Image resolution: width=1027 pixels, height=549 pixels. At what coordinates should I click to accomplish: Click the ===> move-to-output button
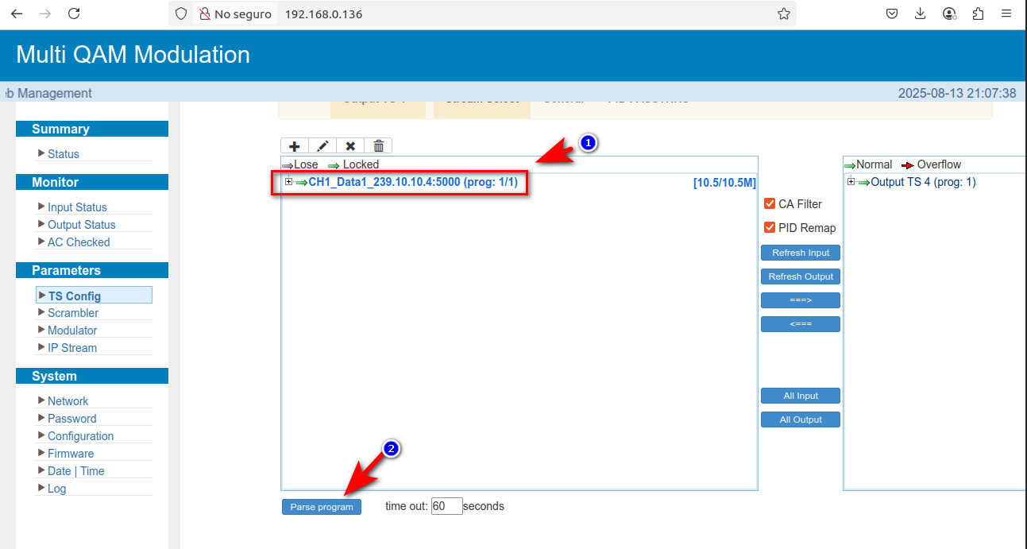click(800, 300)
